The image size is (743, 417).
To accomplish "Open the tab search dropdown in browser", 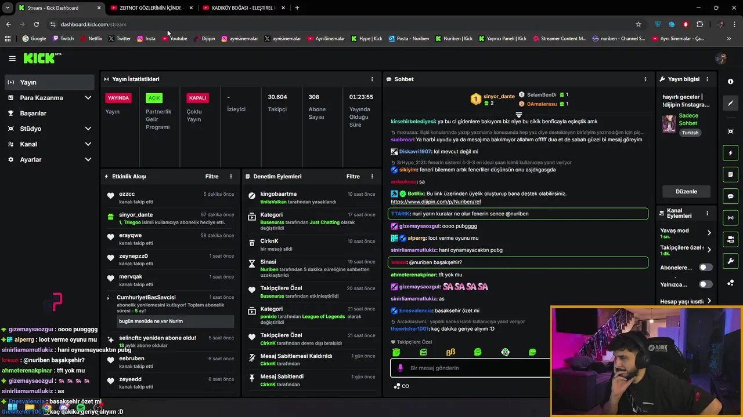I will (8, 8).
